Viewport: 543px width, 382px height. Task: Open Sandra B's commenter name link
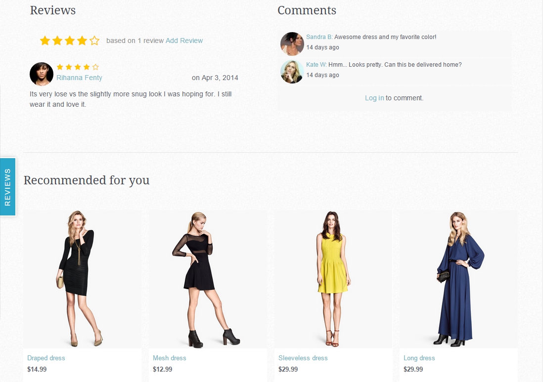point(319,37)
